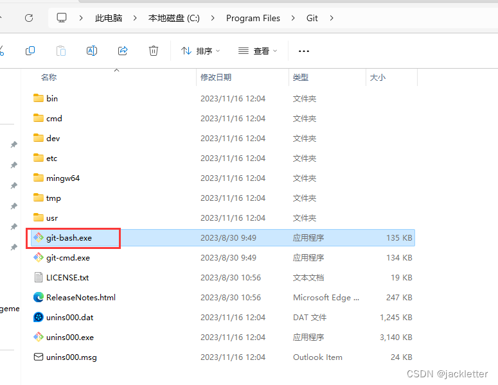
Task: Sort by the 名称 column header
Action: coord(49,77)
